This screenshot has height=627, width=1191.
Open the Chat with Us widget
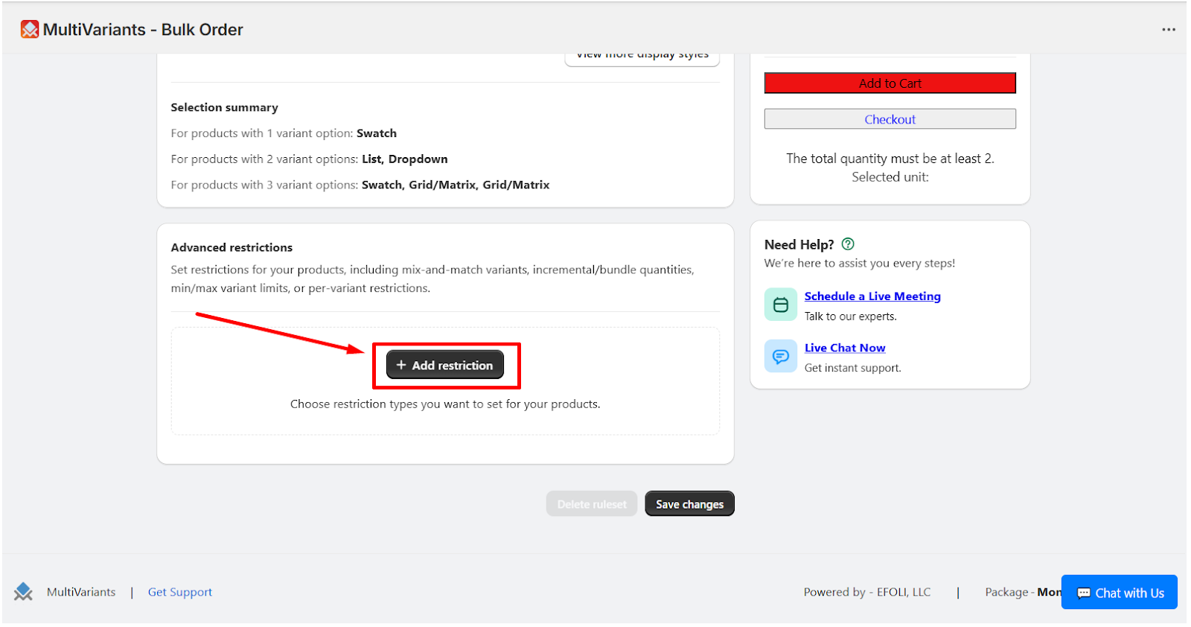[1120, 593]
